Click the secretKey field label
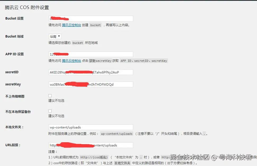Screen dimensions: 257x166 13,84
